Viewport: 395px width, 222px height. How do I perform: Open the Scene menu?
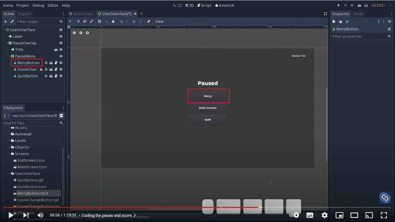pyautogui.click(x=8, y=5)
